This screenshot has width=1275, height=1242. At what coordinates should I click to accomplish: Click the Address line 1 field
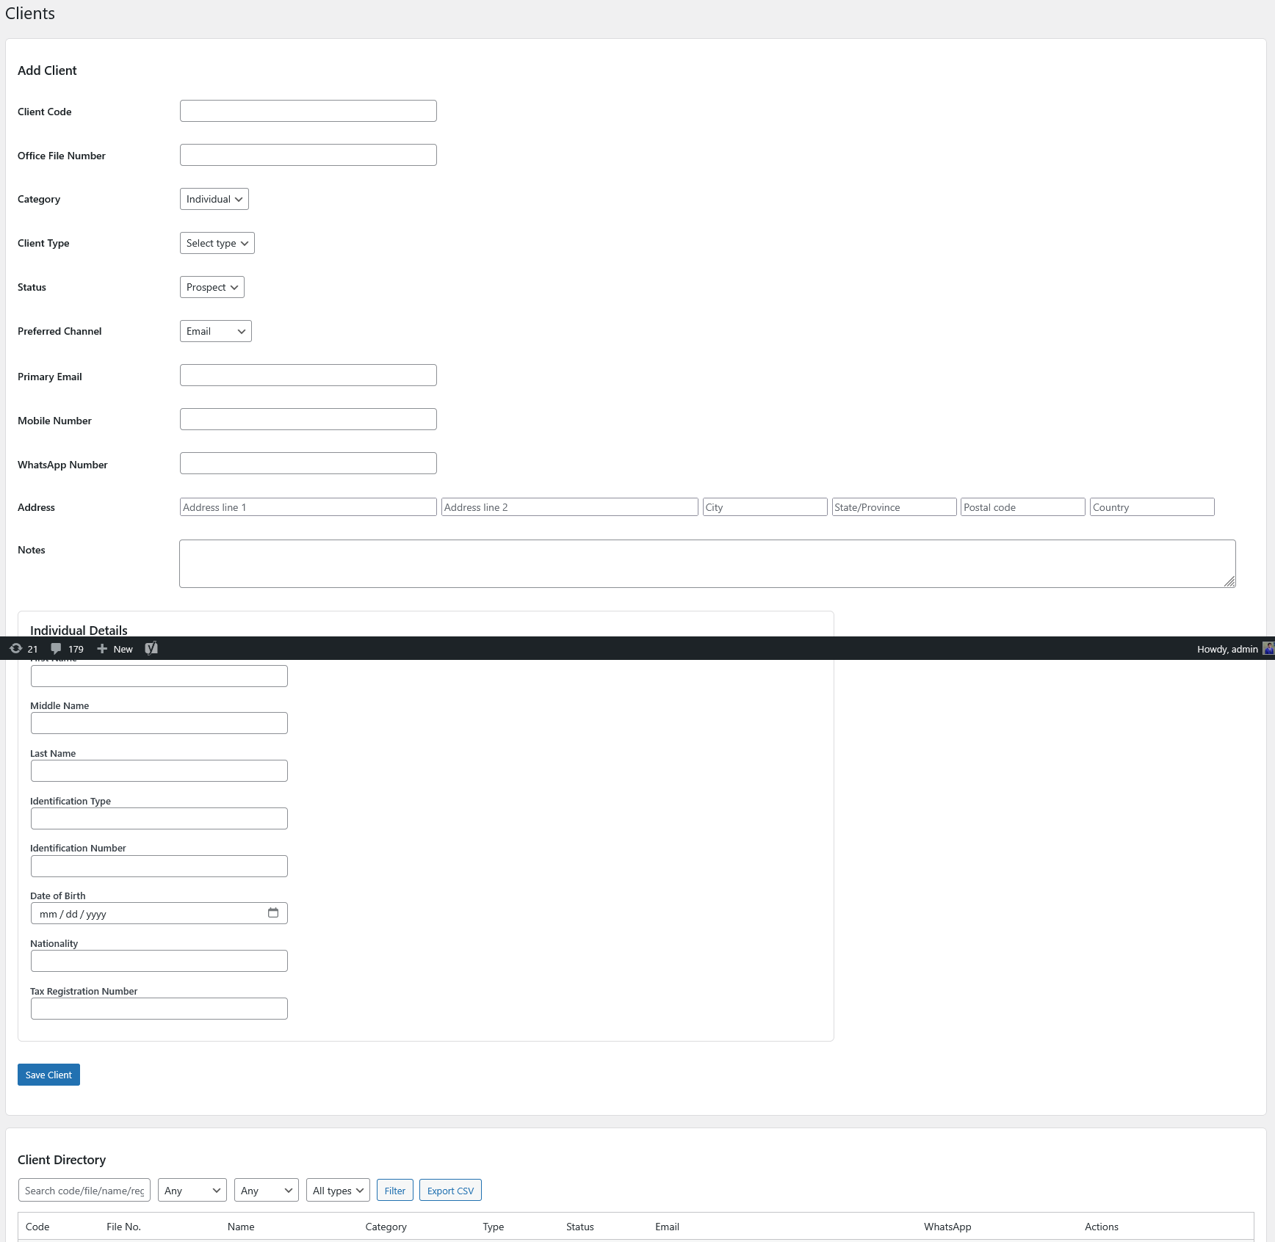308,507
